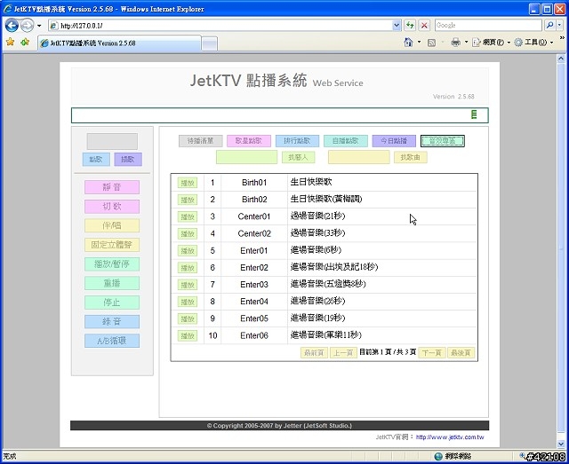Click the vertical scrollbar down arrow

561,444
